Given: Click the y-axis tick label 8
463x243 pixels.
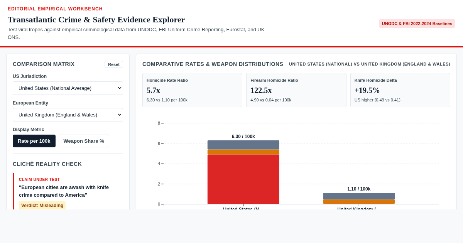Looking at the screenshot, I should pyautogui.click(x=159, y=123).
